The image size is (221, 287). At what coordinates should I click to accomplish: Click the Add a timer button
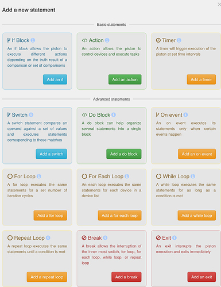tap(201, 79)
